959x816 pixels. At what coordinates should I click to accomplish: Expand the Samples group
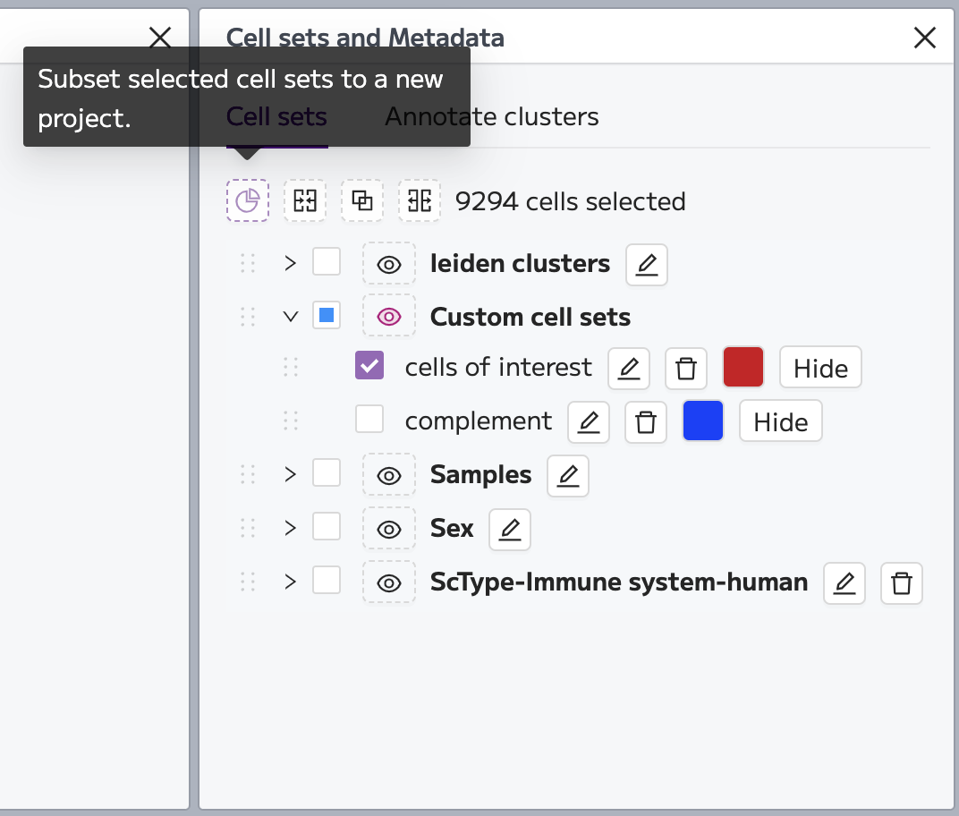291,474
